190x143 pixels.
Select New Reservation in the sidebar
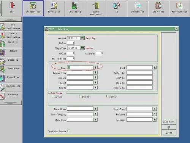coord(11,27)
